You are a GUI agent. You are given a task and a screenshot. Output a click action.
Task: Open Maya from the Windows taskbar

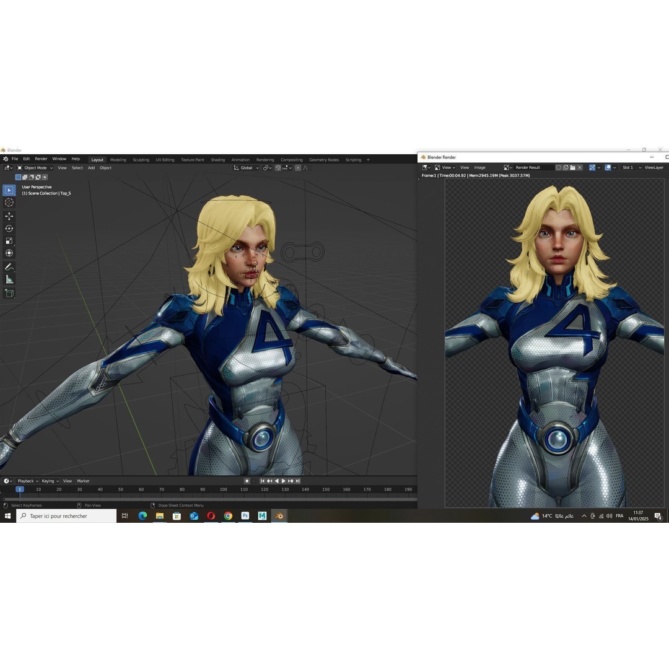tap(262, 516)
